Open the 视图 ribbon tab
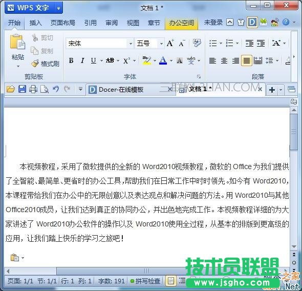The width and height of the screenshot is (302, 291). [x=133, y=23]
